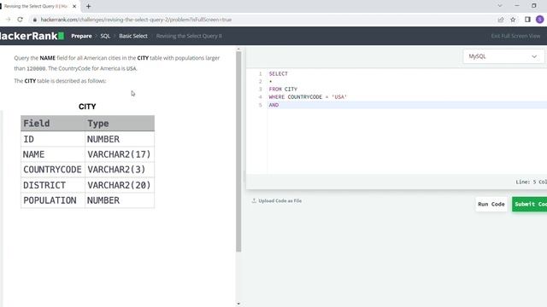Go to the Prepare breadcrumb
The height and width of the screenshot is (307, 547).
coord(81,36)
